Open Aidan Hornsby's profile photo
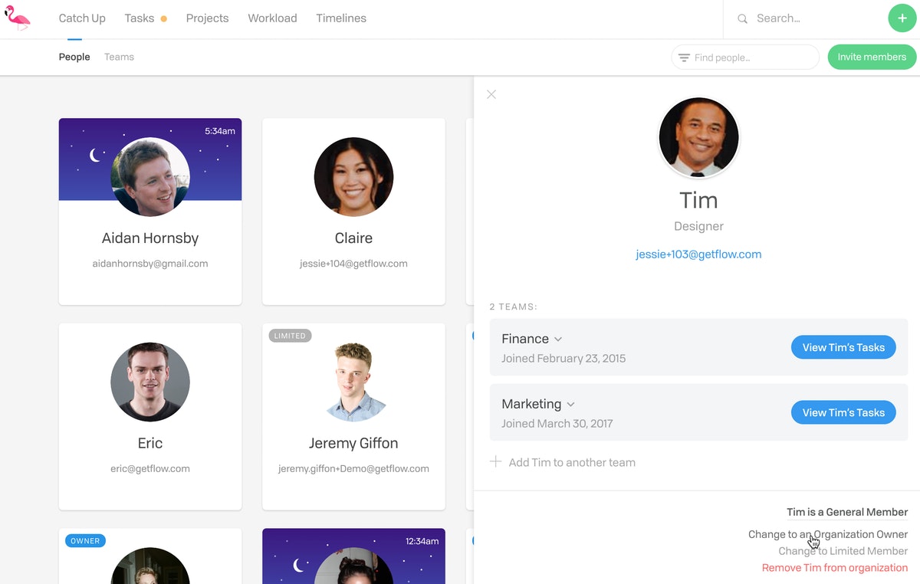Screen dimensions: 920x584 coord(150,177)
